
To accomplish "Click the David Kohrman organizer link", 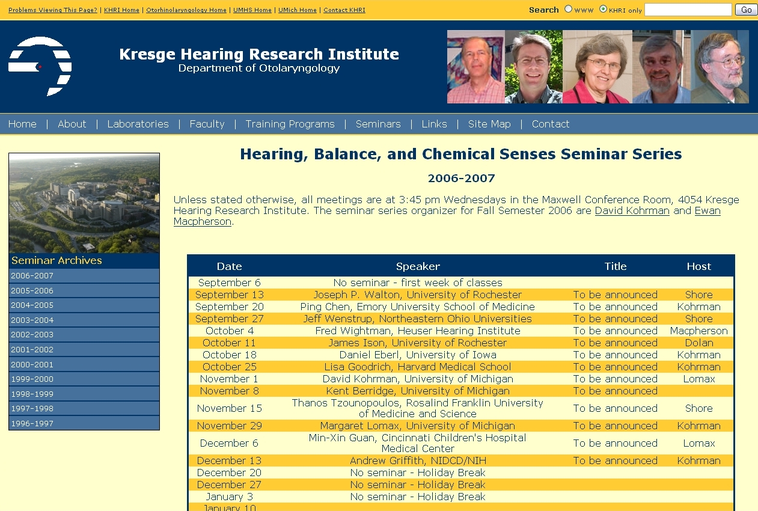I will tap(632, 211).
